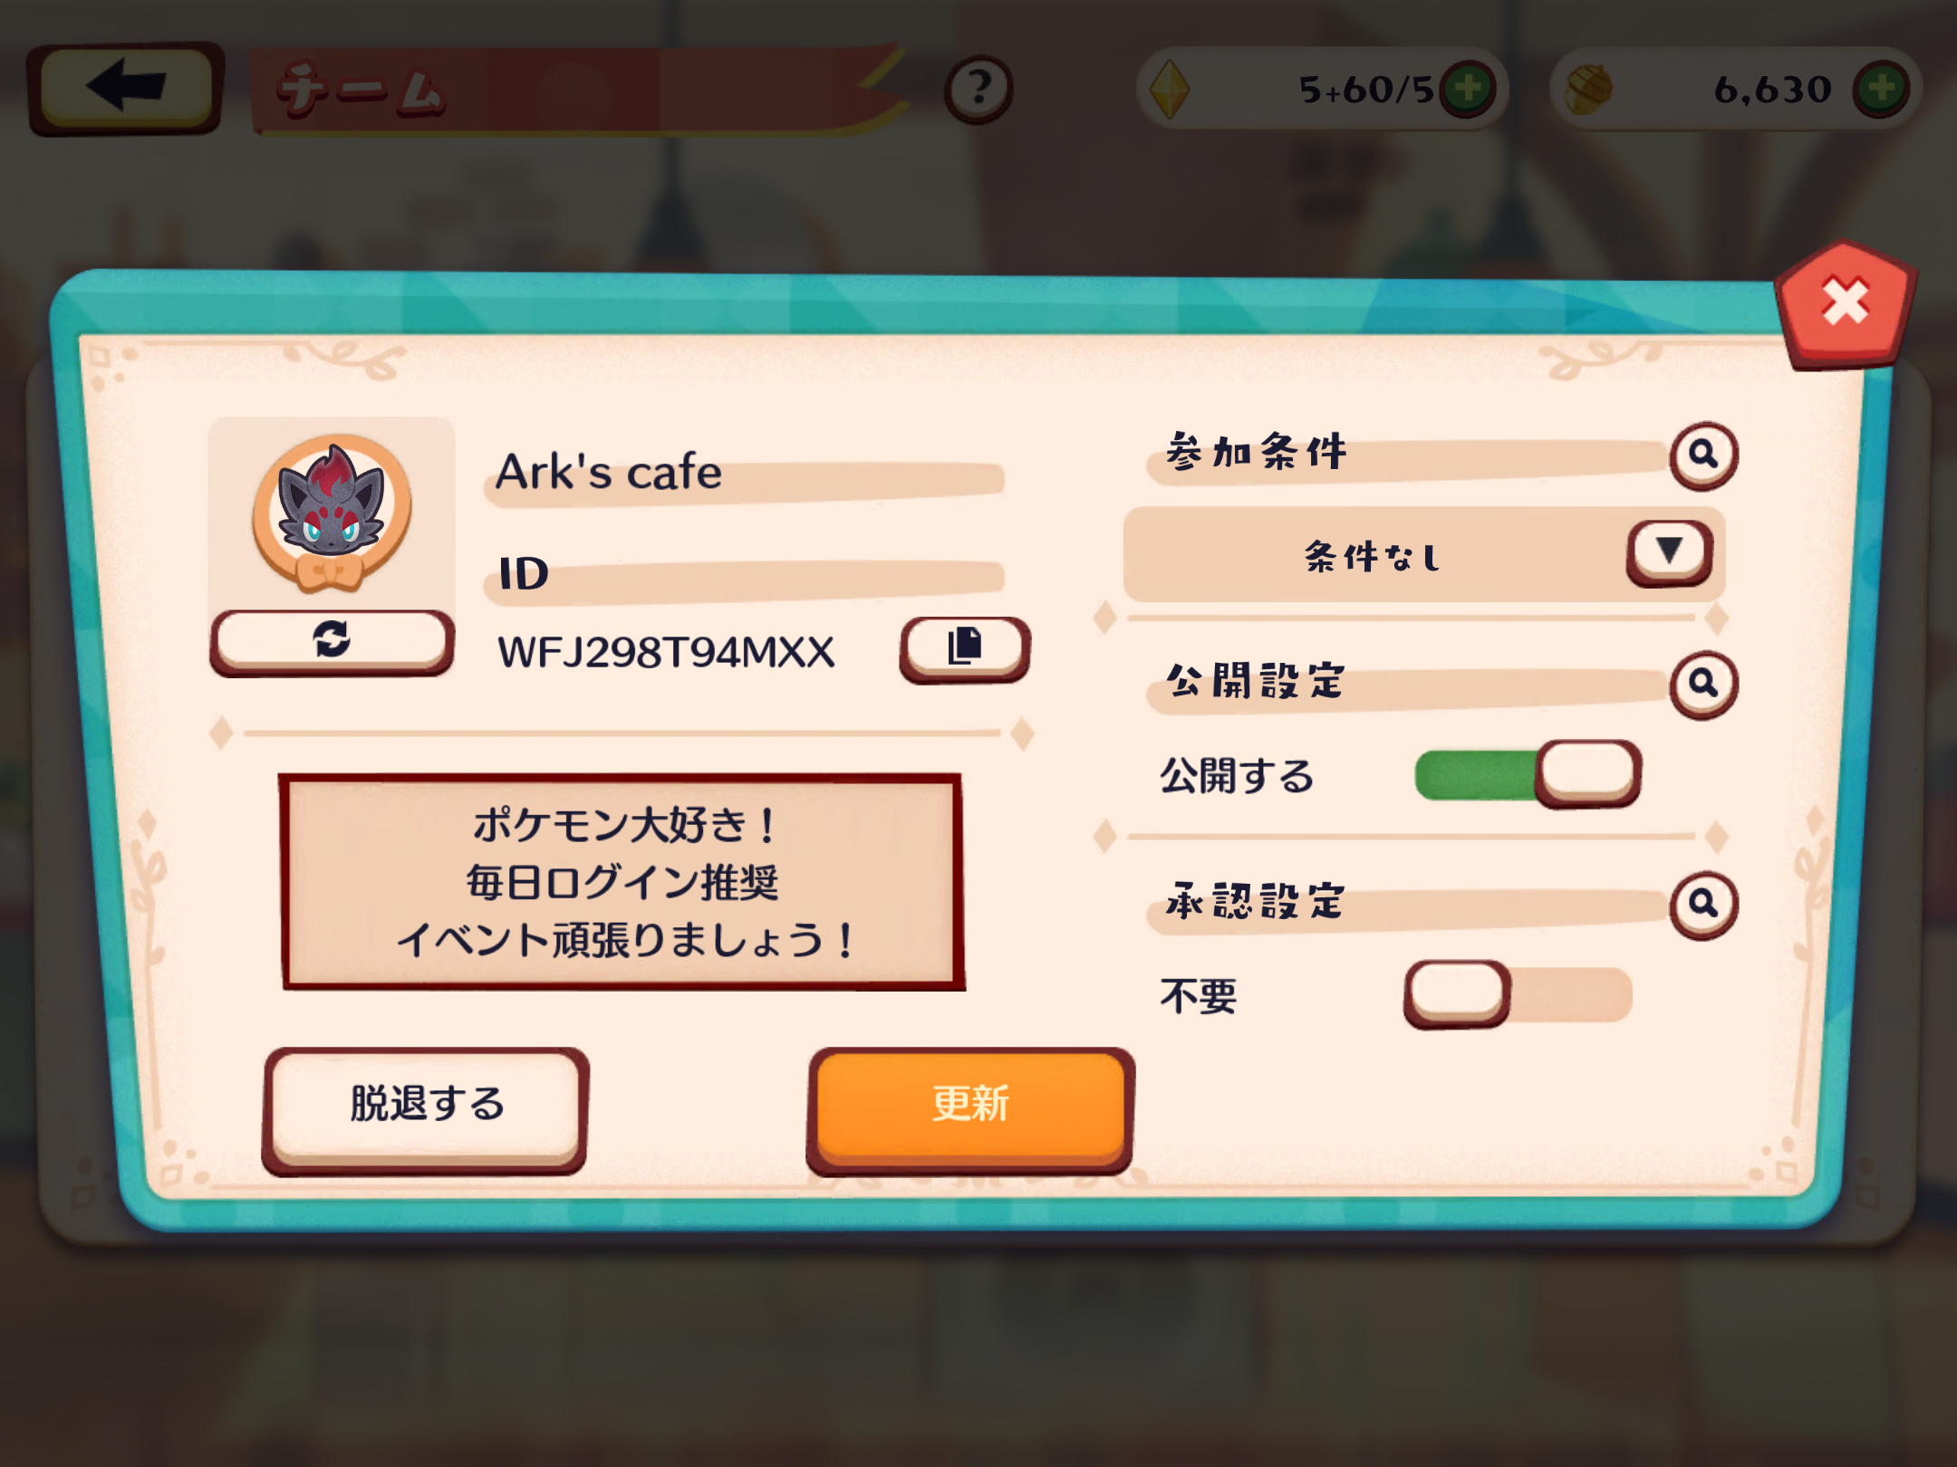Image resolution: width=1957 pixels, height=1467 pixels.
Task: Add stamina with green plus icon
Action: 1468,89
